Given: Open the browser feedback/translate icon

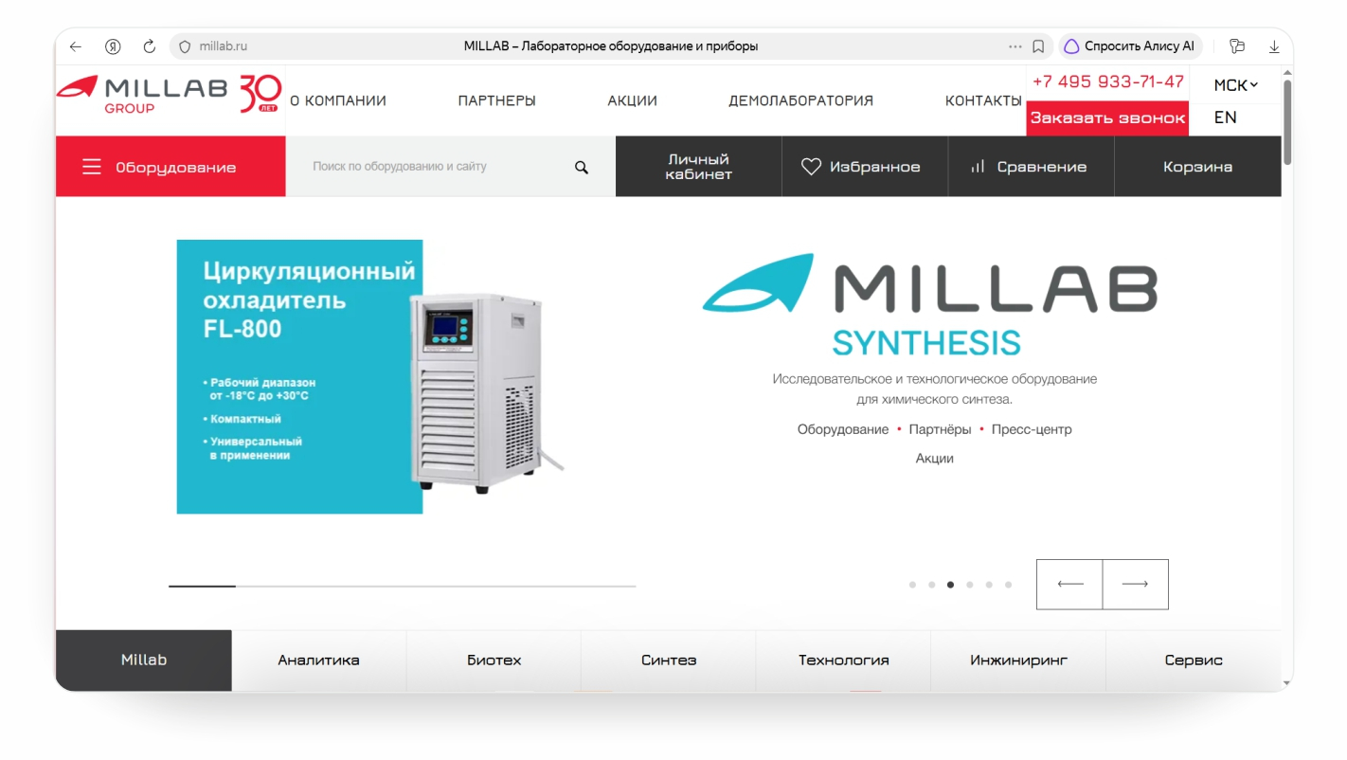Looking at the screenshot, I should (1236, 46).
